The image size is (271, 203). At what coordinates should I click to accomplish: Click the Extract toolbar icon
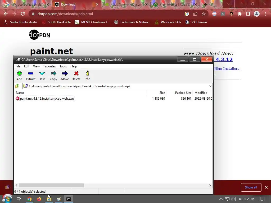point(31,76)
